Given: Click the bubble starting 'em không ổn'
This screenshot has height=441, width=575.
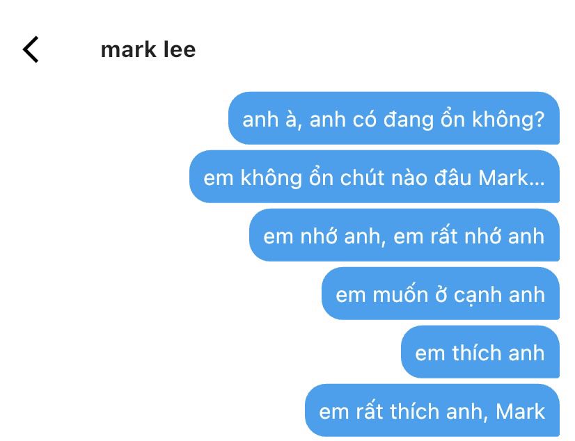Looking at the screenshot, I should coord(375,177).
